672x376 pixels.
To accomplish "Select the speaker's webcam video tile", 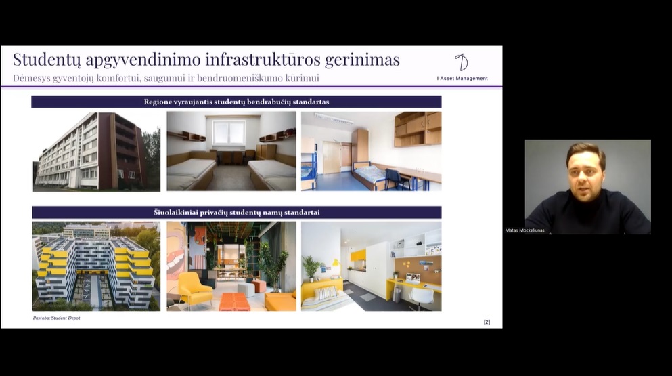I will click(x=587, y=186).
